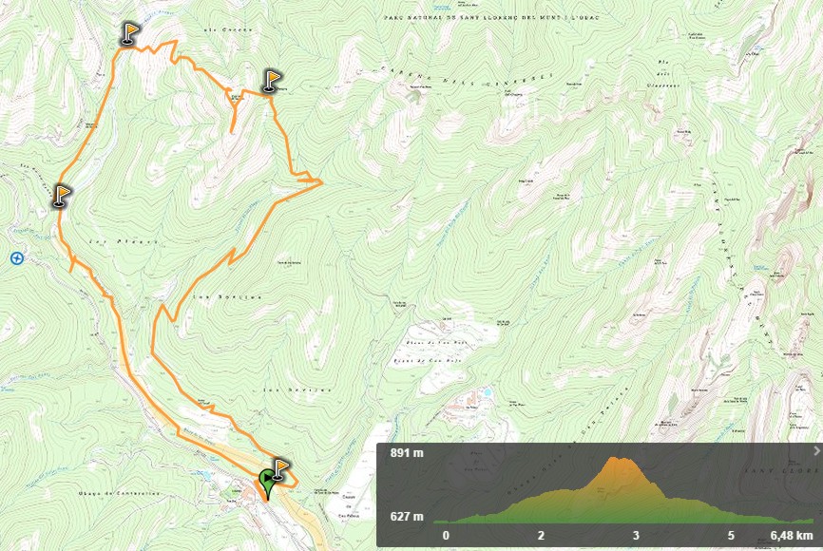The width and height of the screenshot is (823, 551).
Task: Select the waypoint flag northeast of the hilltop
Action: (272, 82)
